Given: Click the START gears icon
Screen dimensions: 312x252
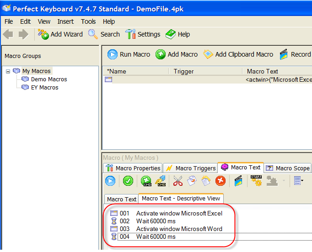Looking at the screenshot, I should coord(256,181).
